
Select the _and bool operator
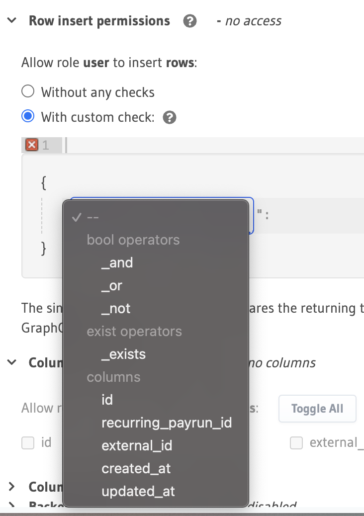[x=117, y=262]
